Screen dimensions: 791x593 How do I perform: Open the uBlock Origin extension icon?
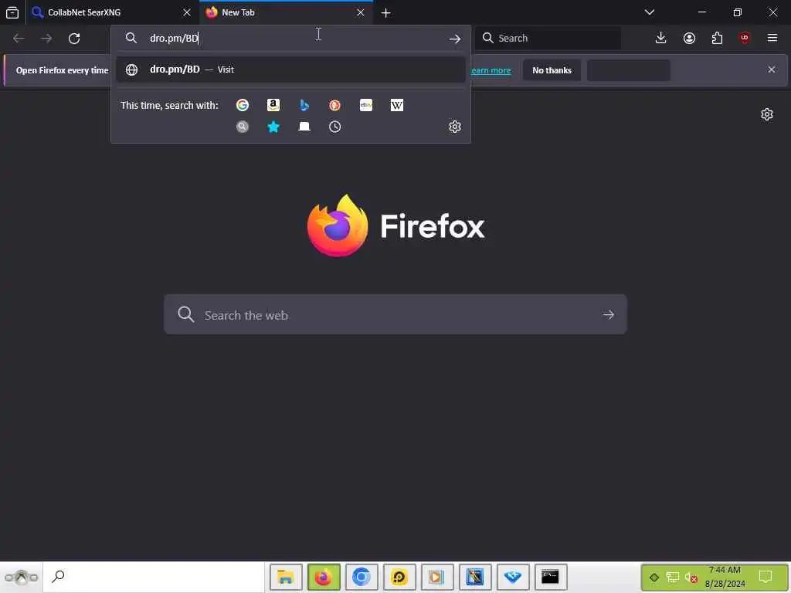click(745, 39)
